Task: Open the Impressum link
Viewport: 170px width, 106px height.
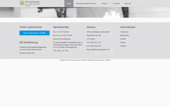Action: point(124,32)
